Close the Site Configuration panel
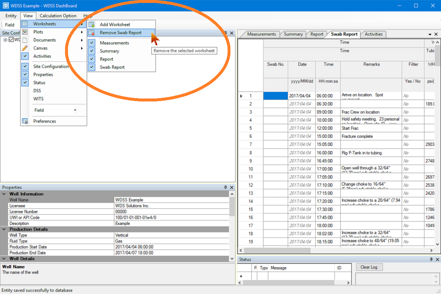The image size is (441, 294). tap(232, 33)
